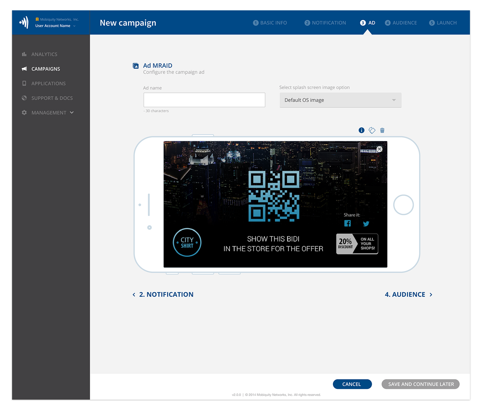Click the info icon above the phone preview
This screenshot has height=410, width=482.
point(361,130)
